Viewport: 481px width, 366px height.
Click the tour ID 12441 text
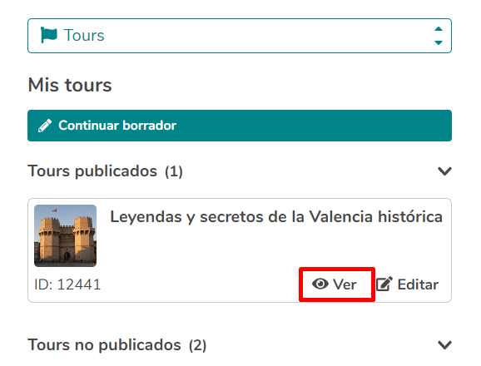(67, 284)
